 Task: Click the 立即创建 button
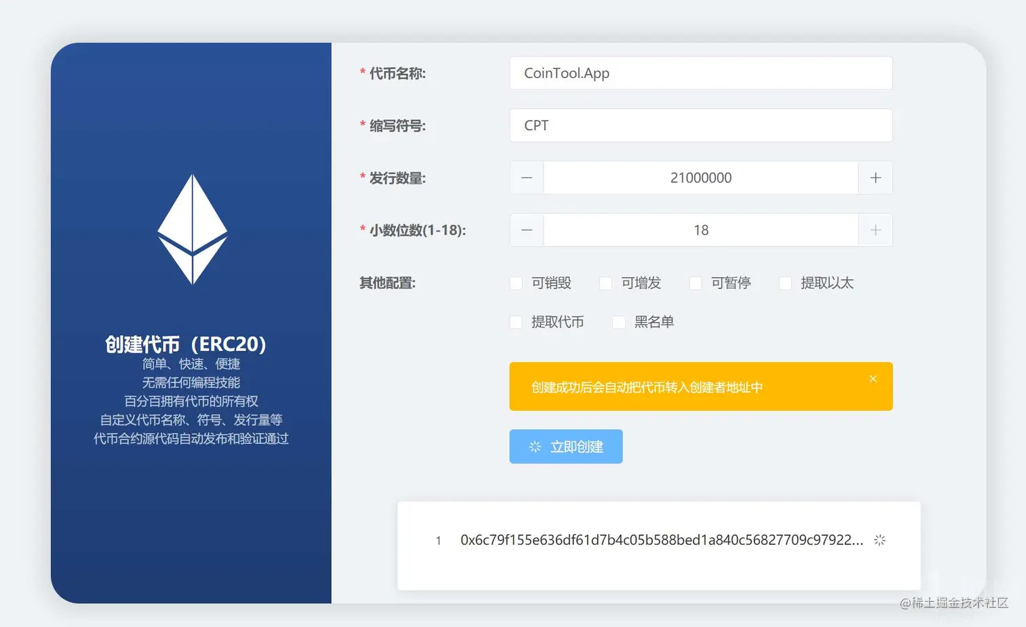(566, 447)
